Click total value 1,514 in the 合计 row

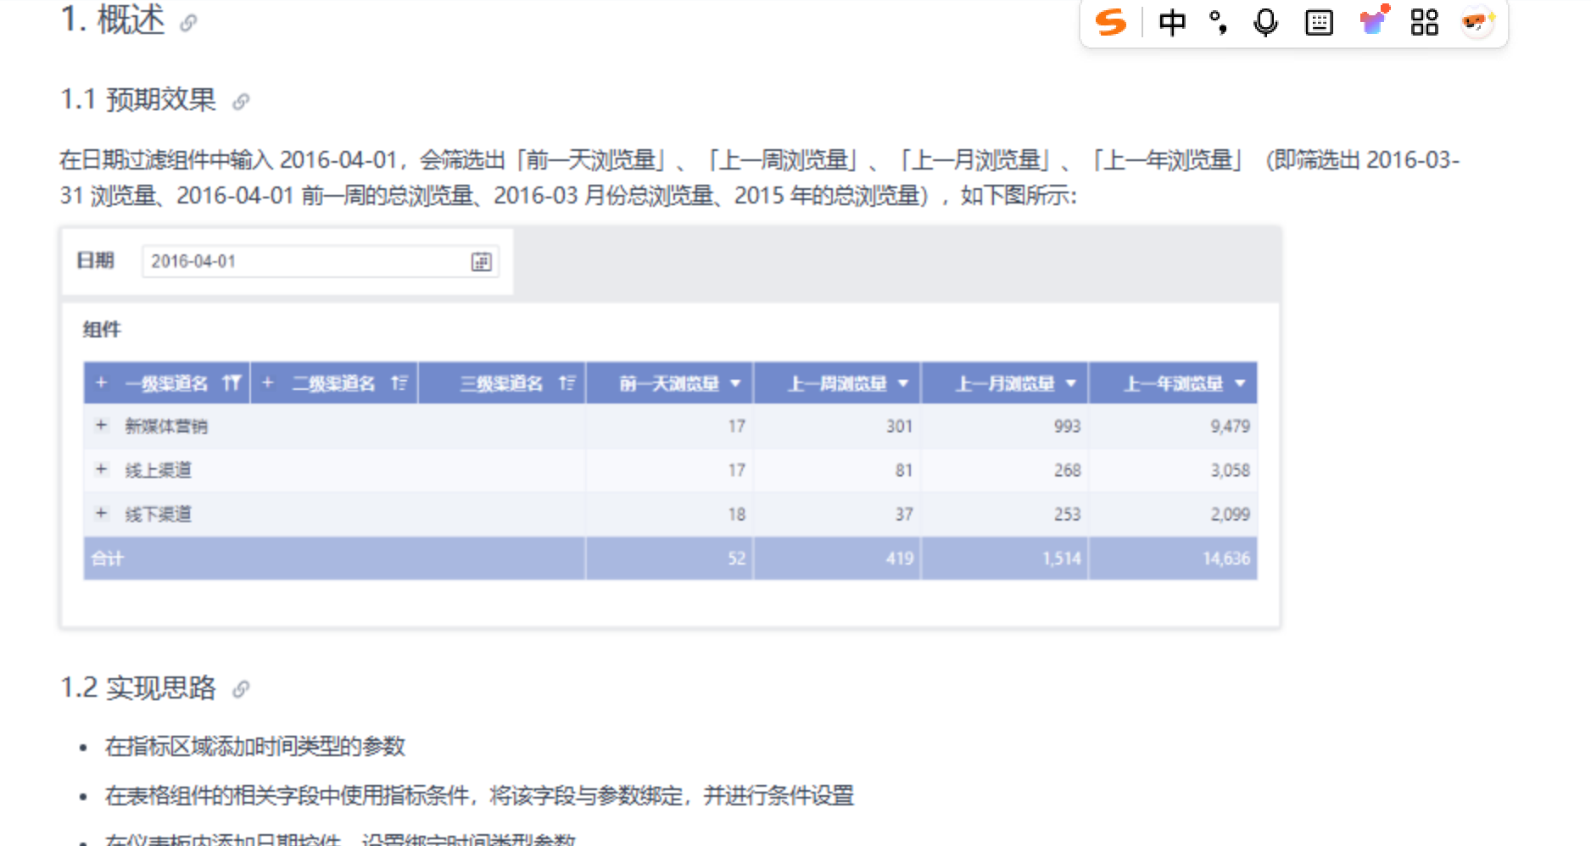pyautogui.click(x=1062, y=559)
